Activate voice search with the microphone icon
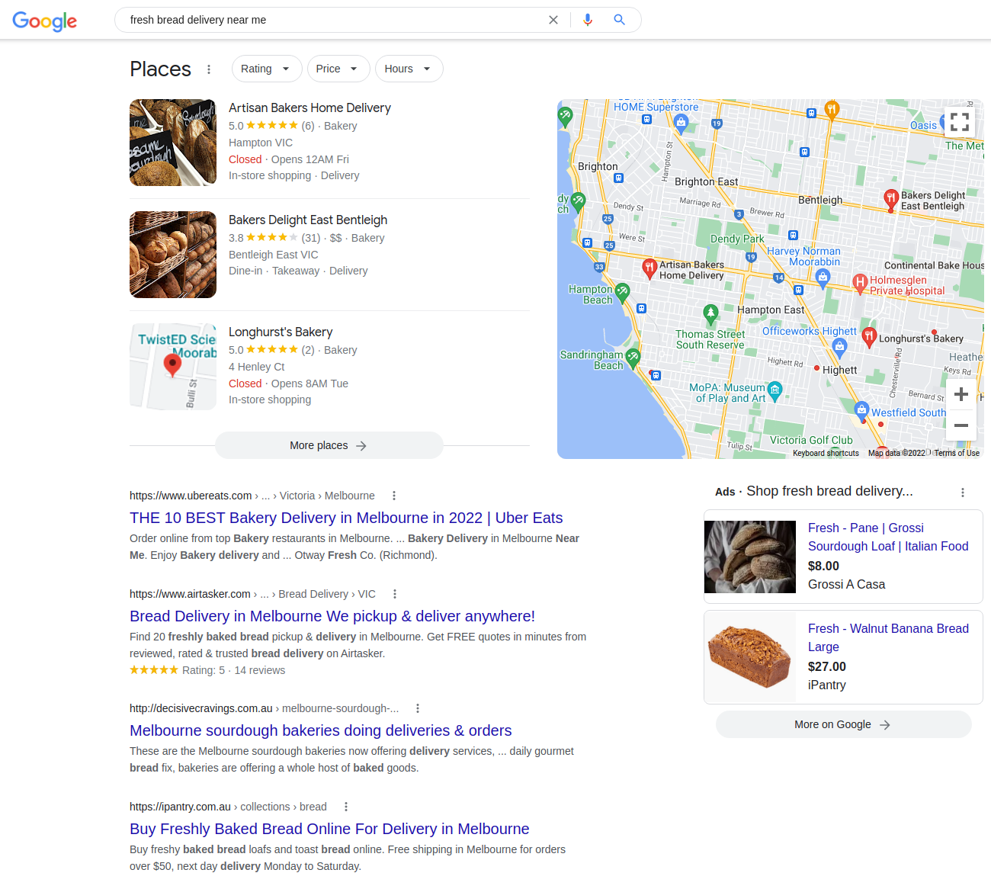The image size is (991, 889). click(x=587, y=19)
